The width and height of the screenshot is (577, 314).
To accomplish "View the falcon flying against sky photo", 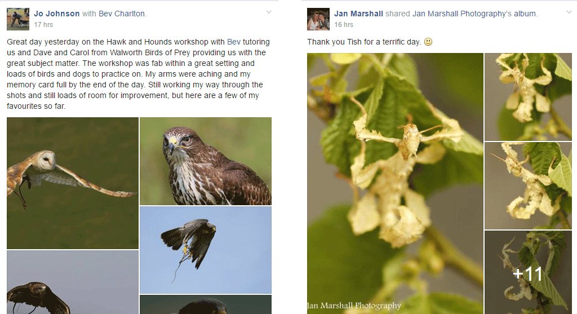I will tap(205, 250).
